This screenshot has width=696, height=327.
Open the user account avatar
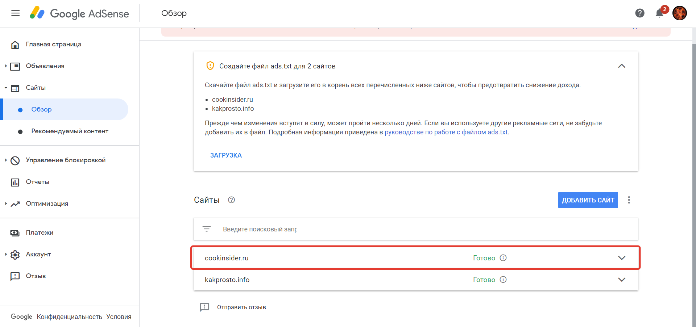click(679, 13)
